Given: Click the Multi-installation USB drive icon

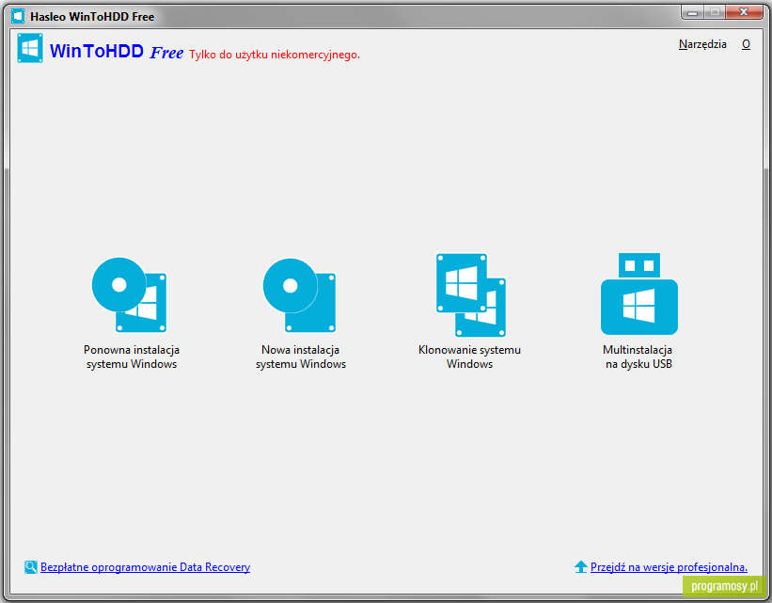Looking at the screenshot, I should 639,294.
